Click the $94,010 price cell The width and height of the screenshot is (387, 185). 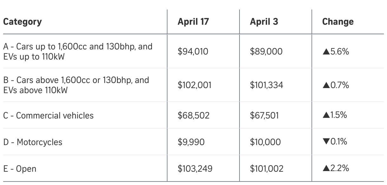pos(193,52)
